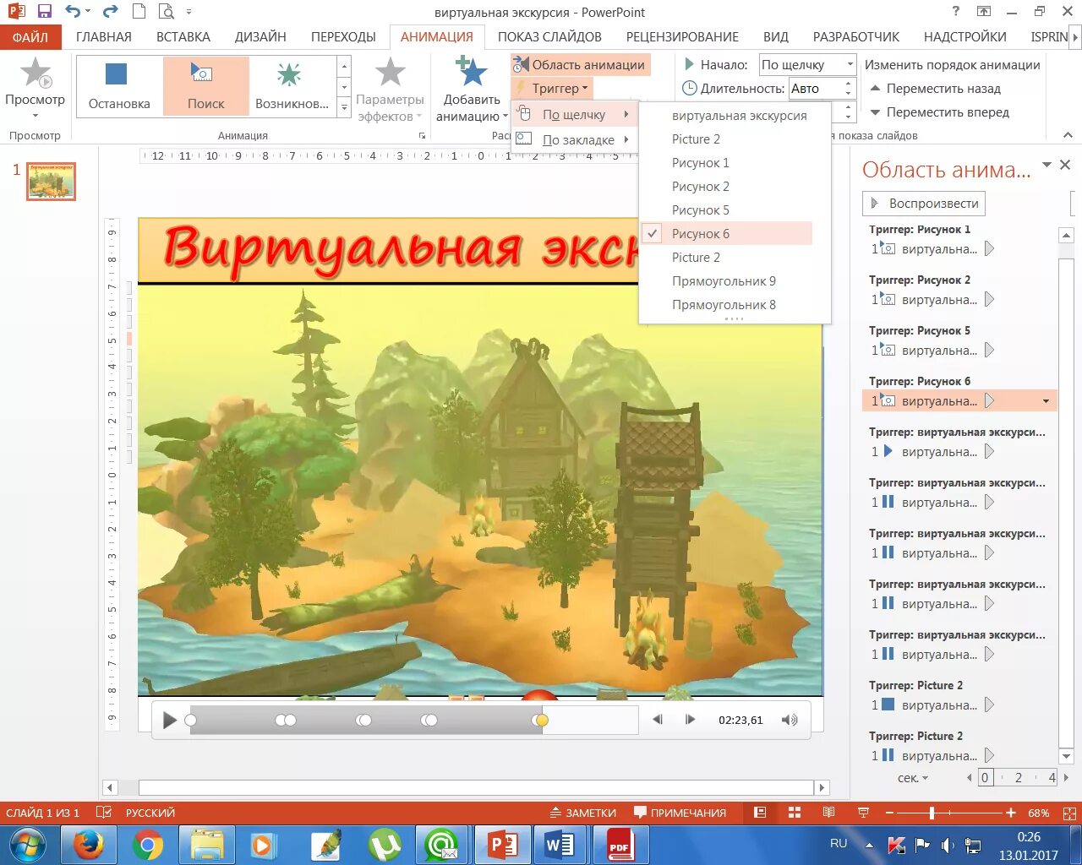Close the animation pane
The image size is (1082, 865).
pyautogui.click(x=1065, y=165)
